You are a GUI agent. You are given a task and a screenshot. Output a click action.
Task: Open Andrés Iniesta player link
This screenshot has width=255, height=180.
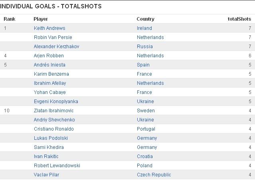(x=49, y=65)
